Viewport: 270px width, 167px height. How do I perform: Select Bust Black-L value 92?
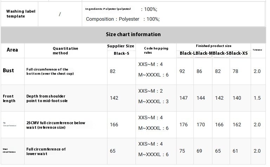point(182,71)
